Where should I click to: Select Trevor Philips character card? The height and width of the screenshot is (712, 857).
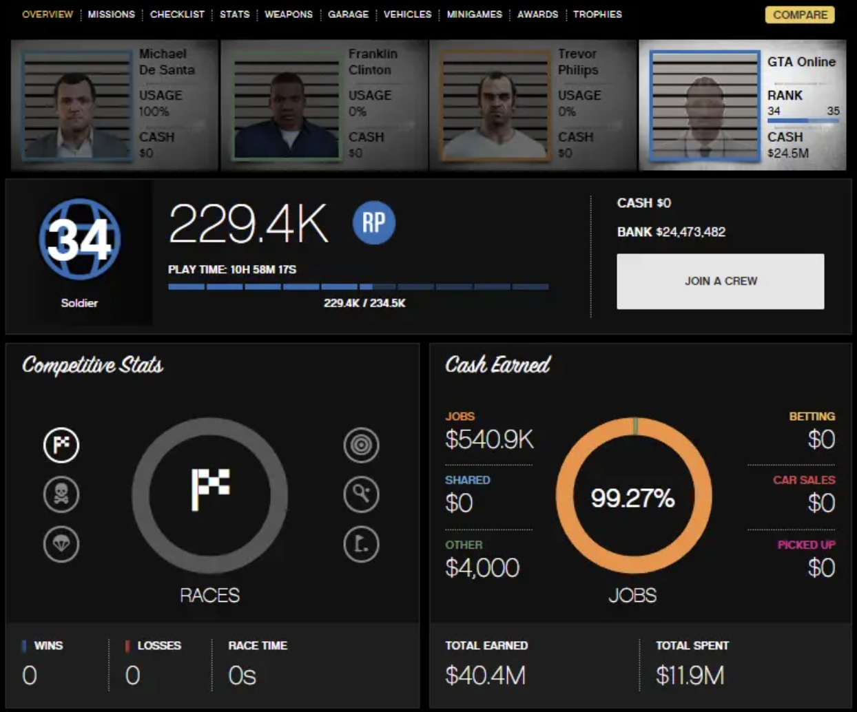(533, 105)
